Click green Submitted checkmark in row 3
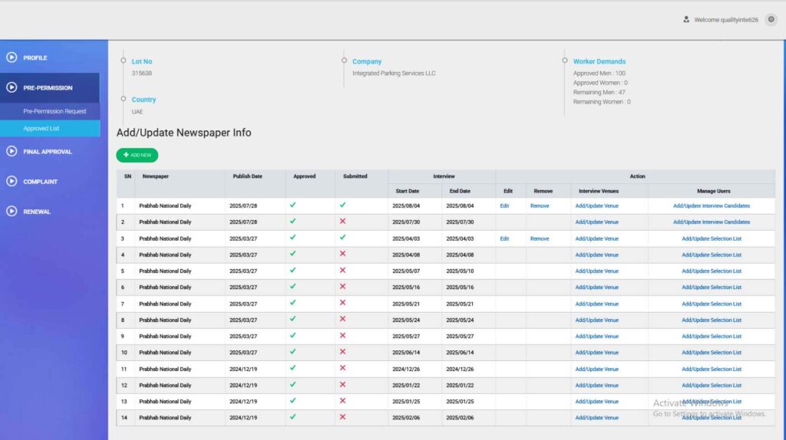The image size is (786, 440). [342, 238]
